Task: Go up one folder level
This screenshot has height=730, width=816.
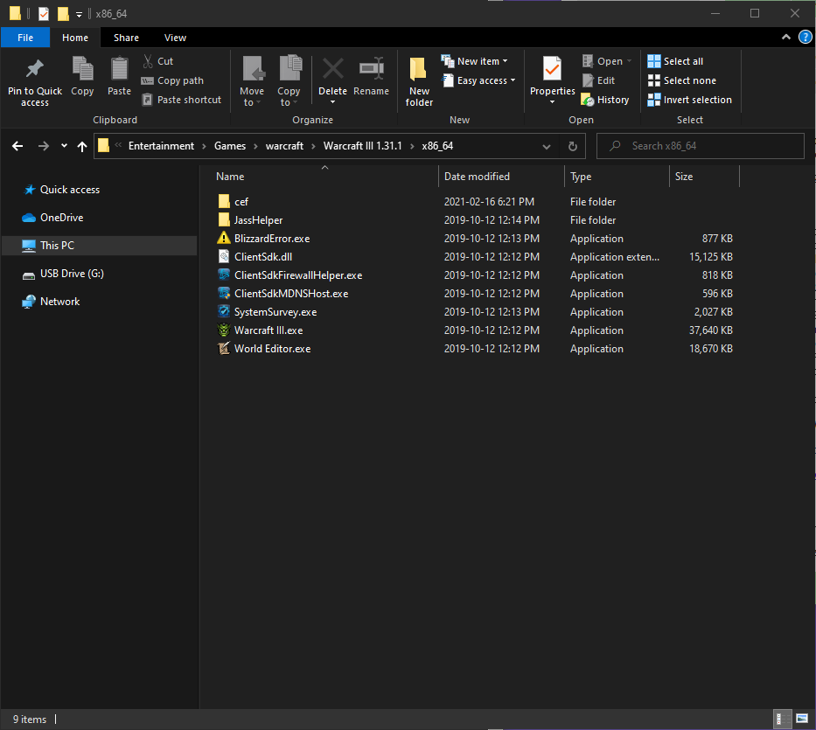Action: pyautogui.click(x=81, y=146)
